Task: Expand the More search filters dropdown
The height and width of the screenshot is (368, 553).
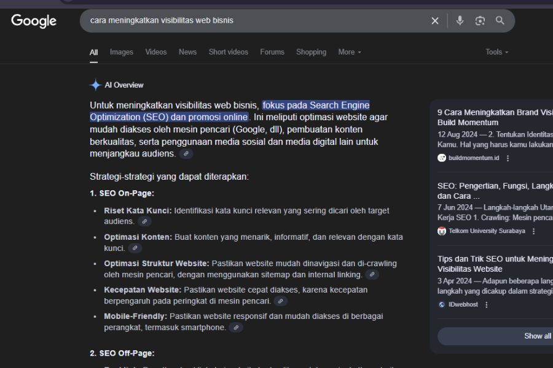Action: 350,52
